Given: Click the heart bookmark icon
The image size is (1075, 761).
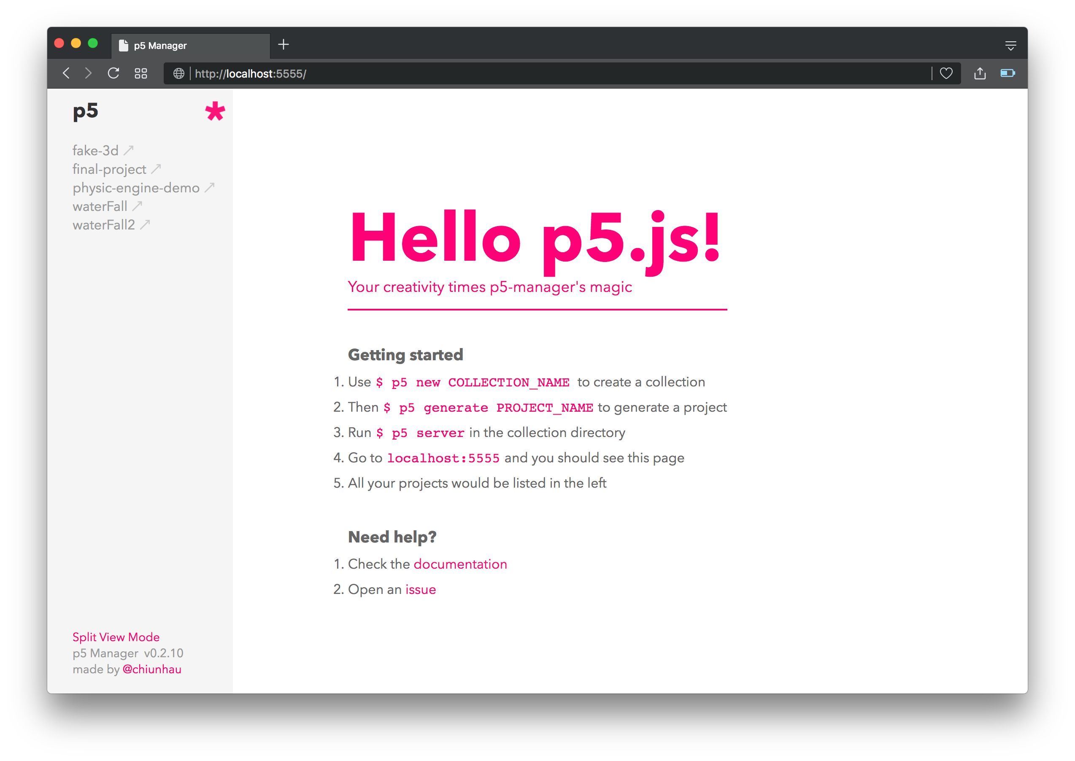Looking at the screenshot, I should point(945,73).
